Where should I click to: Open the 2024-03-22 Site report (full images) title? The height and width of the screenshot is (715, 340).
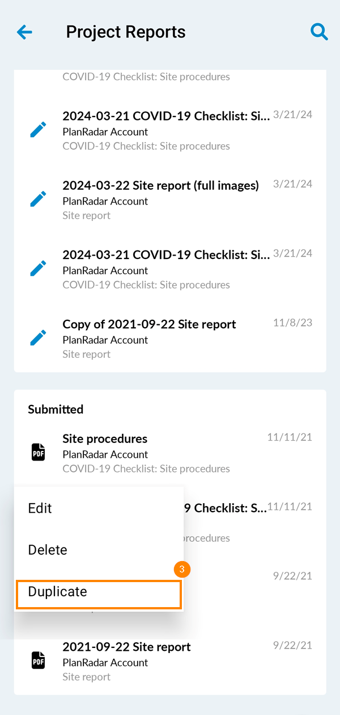[x=160, y=186]
